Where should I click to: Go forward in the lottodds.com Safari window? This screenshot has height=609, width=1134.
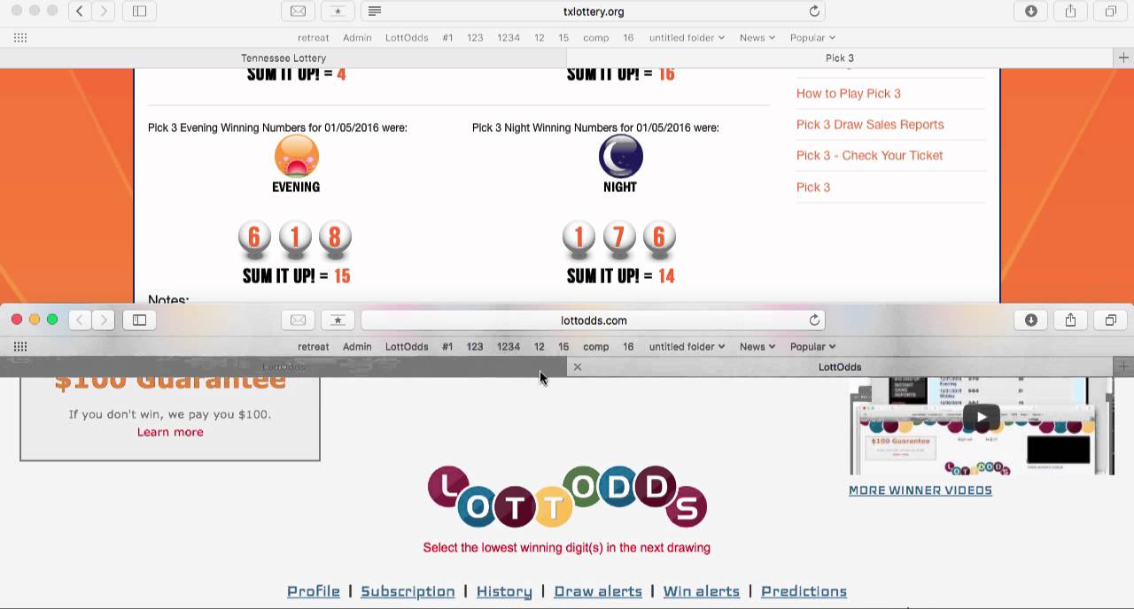click(x=104, y=320)
